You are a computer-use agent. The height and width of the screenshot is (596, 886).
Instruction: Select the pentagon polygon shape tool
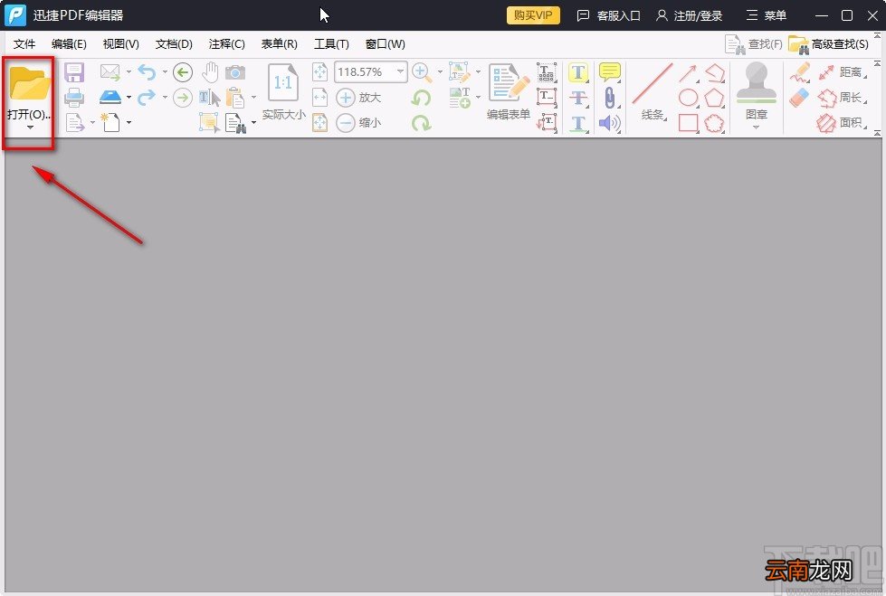coord(715,97)
